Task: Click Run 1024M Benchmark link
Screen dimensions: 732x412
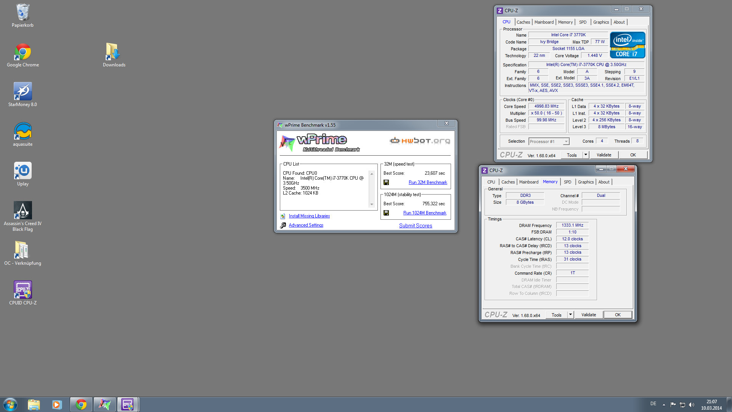Action: point(425,213)
